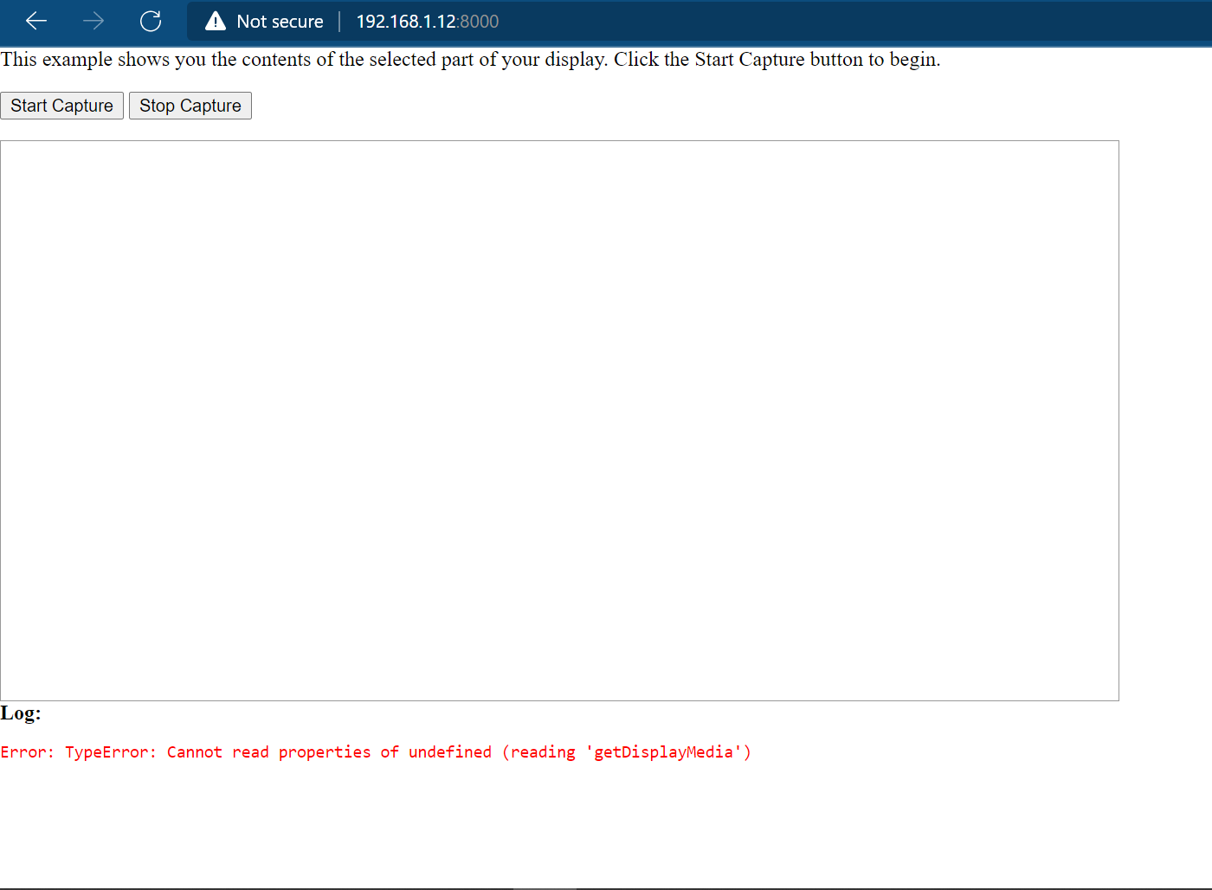Screen dimensions: 1212x890
Task: Click the capture preview frame border
Action: point(559,141)
